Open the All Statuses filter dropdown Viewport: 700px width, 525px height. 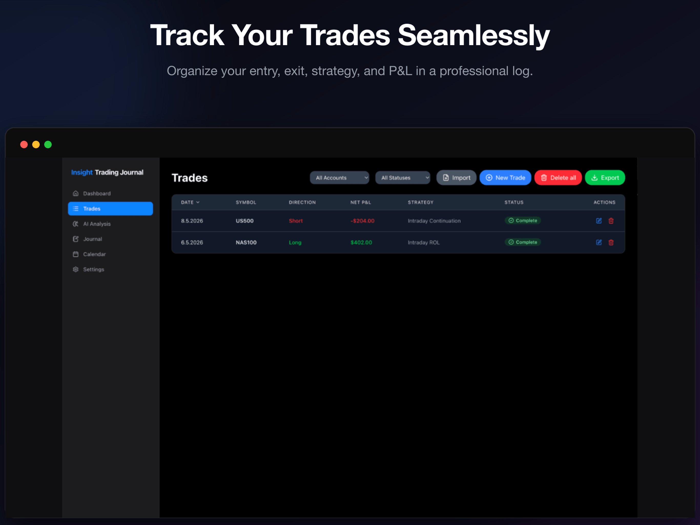[x=403, y=178]
